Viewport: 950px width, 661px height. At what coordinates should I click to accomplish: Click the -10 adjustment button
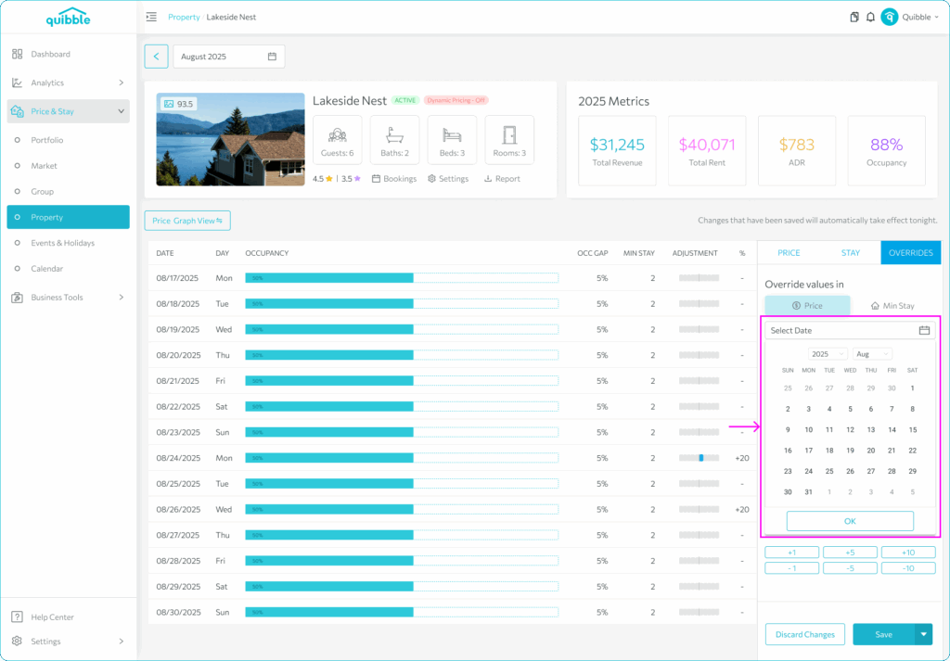pos(908,567)
